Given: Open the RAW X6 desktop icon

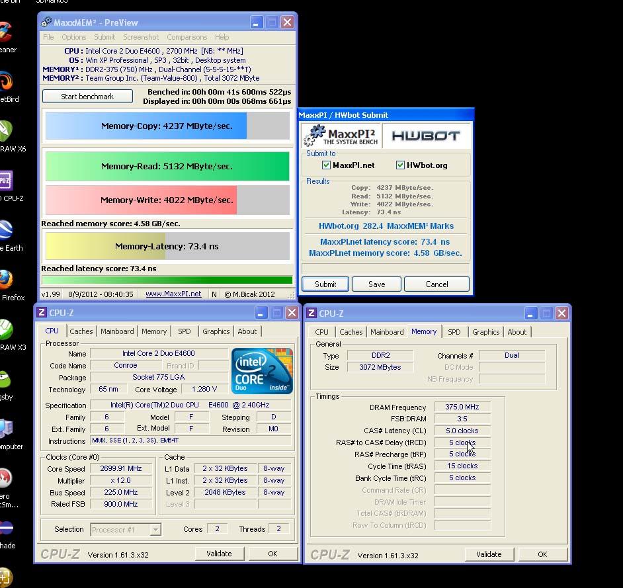Looking at the screenshot, I should pos(5,130).
